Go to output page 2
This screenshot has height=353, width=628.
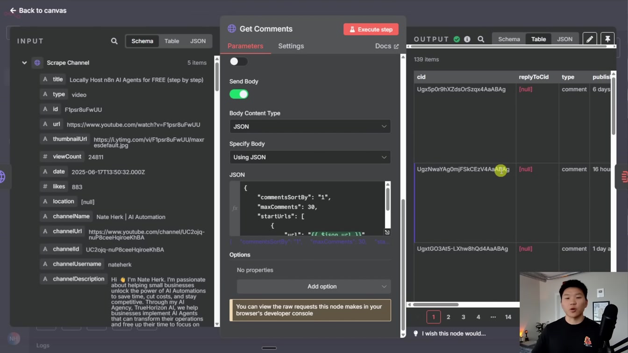pos(449,317)
